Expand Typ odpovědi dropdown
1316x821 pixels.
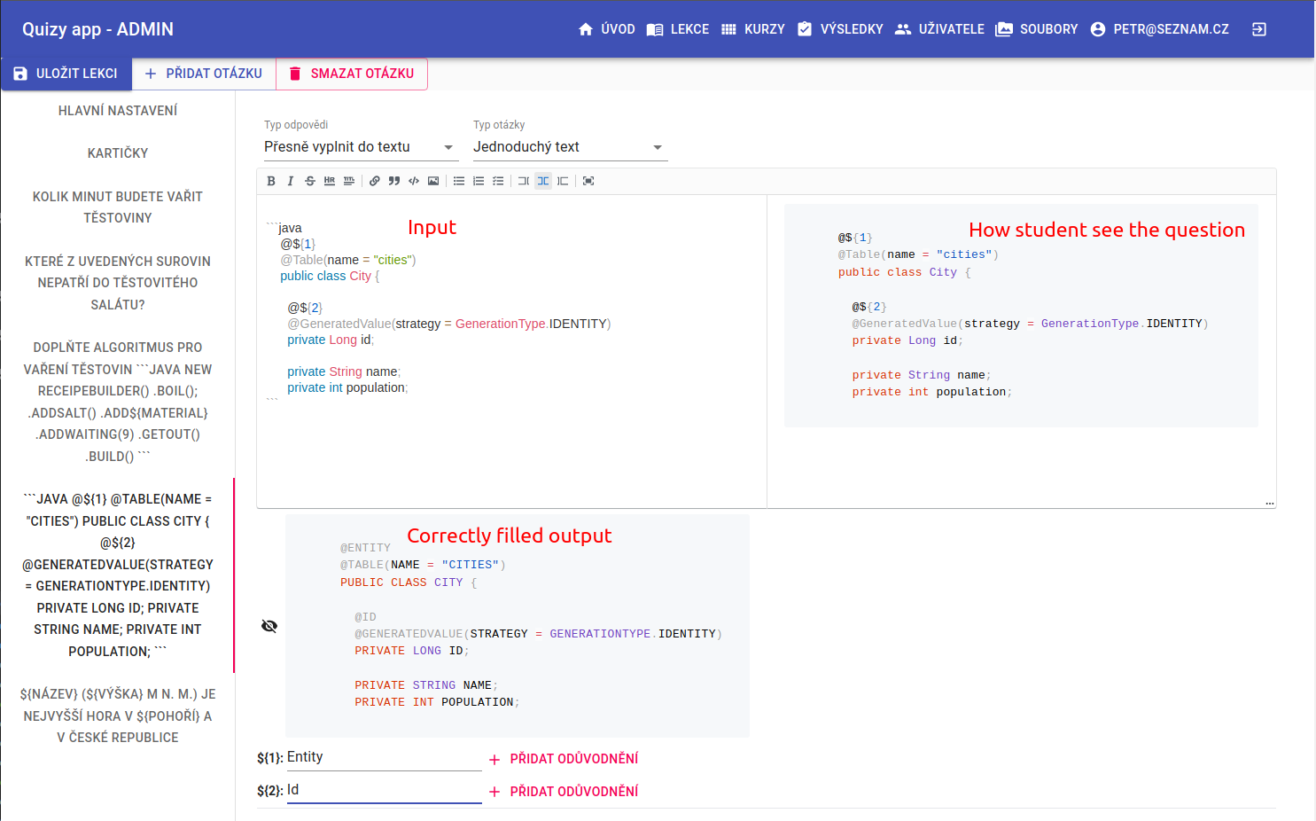pos(361,147)
